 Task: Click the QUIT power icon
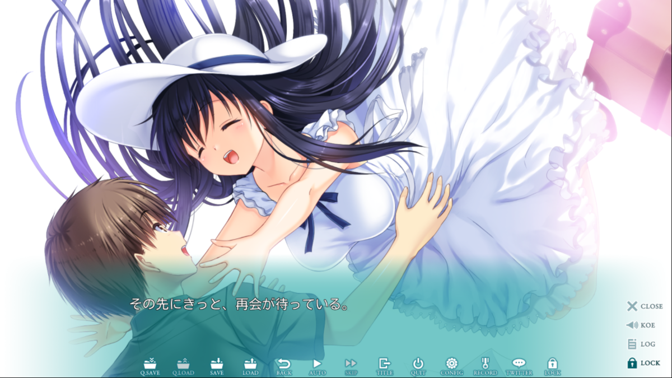[x=418, y=367]
